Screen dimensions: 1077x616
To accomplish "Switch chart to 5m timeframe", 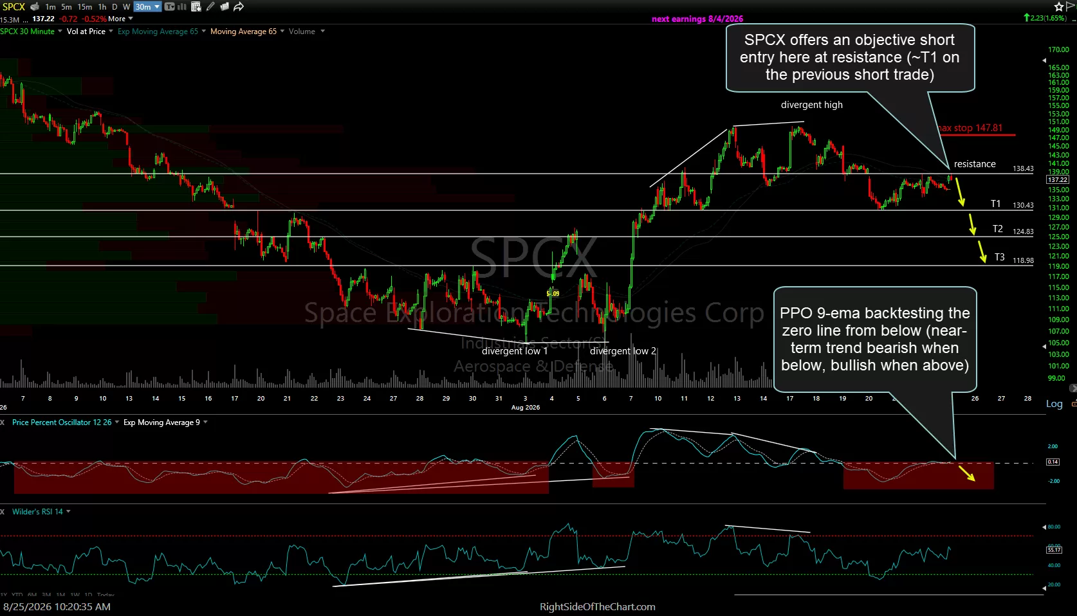I will 66,7.
